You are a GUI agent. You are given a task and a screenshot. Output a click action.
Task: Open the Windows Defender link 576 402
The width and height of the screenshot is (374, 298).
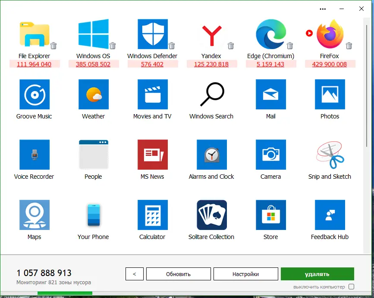coord(152,64)
